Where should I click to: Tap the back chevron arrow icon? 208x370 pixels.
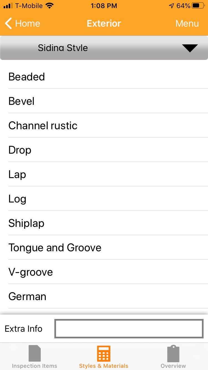[x=9, y=24]
